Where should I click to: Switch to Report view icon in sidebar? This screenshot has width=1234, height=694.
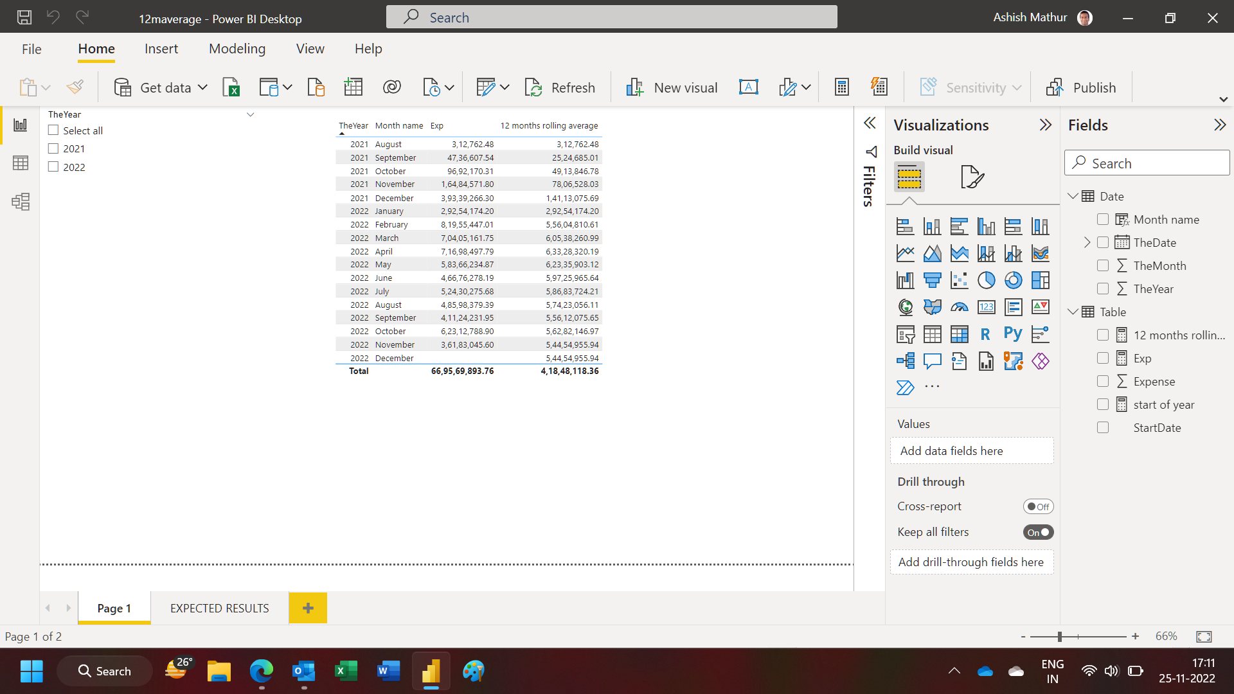(21, 125)
